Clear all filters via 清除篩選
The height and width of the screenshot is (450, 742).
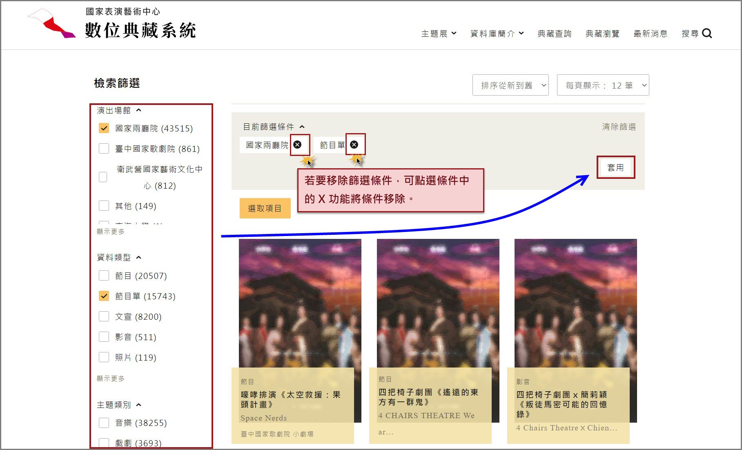619,127
